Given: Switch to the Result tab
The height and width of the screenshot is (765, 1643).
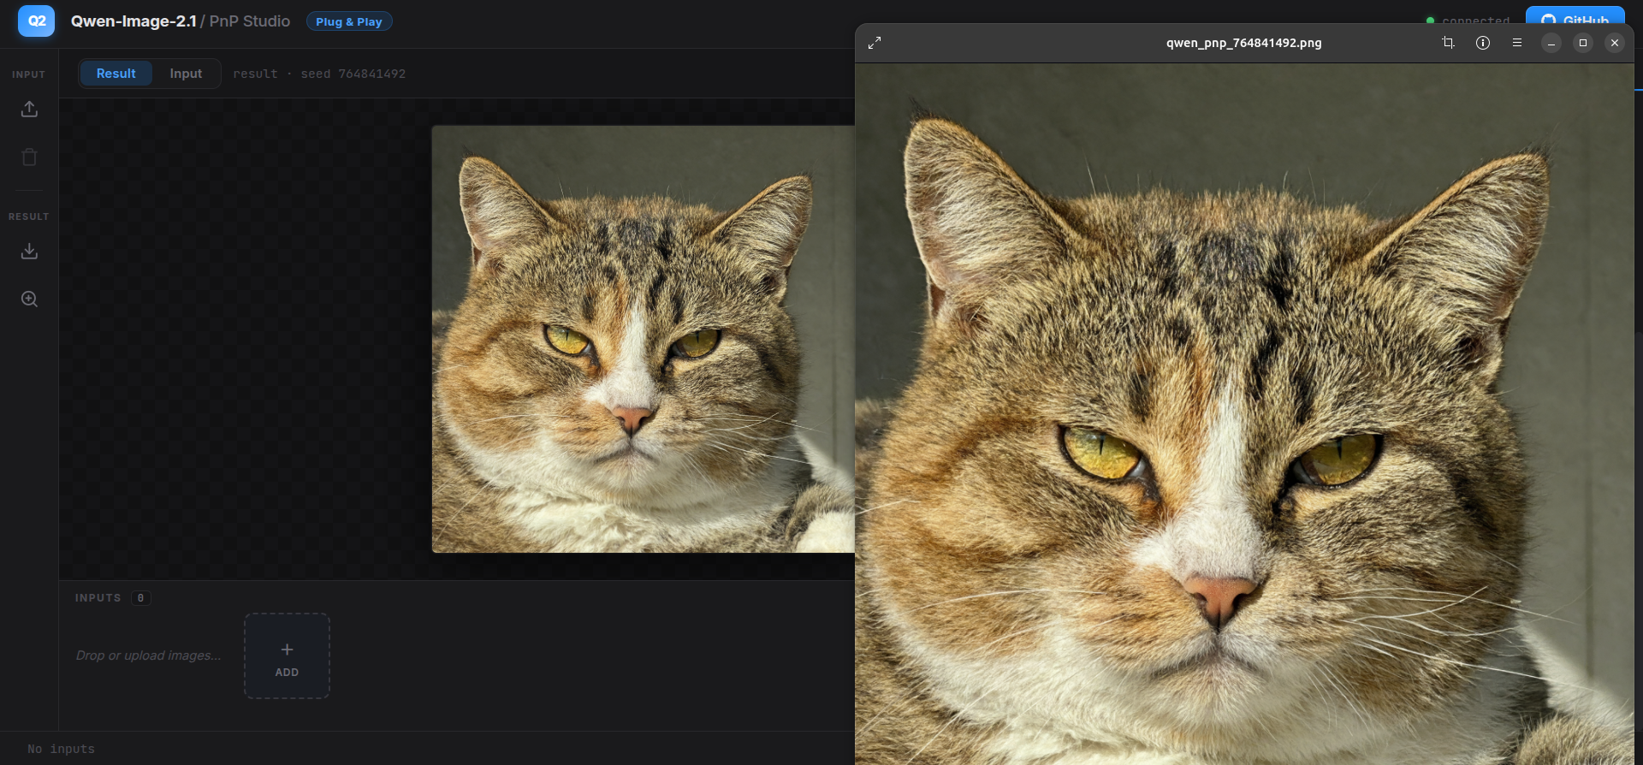Looking at the screenshot, I should (x=116, y=74).
